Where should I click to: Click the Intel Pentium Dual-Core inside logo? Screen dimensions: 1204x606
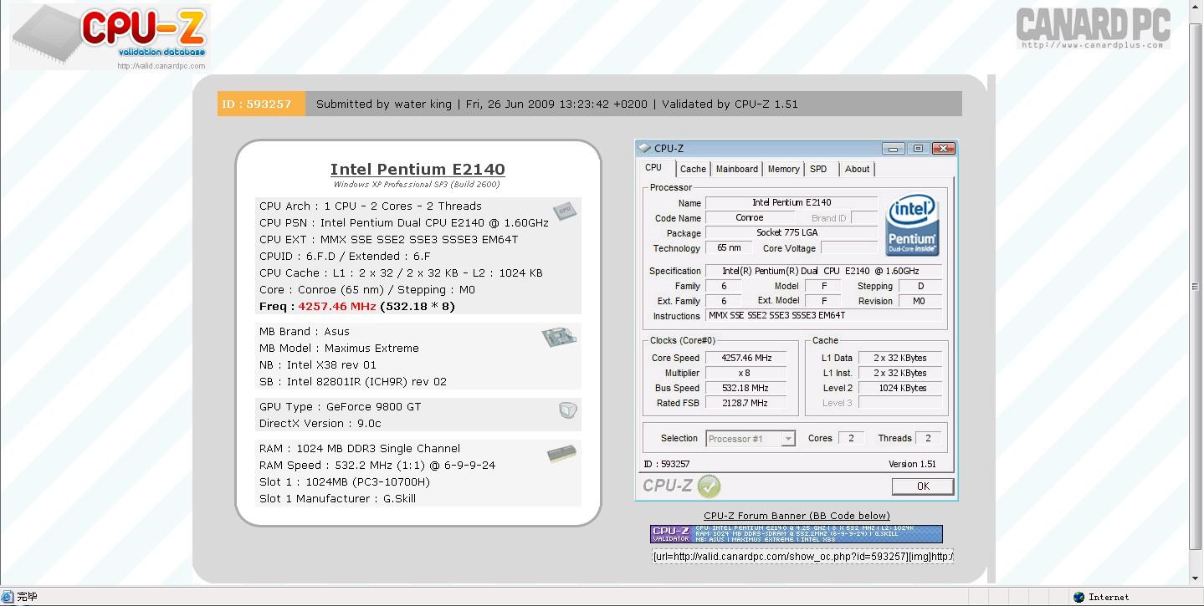[x=912, y=226]
